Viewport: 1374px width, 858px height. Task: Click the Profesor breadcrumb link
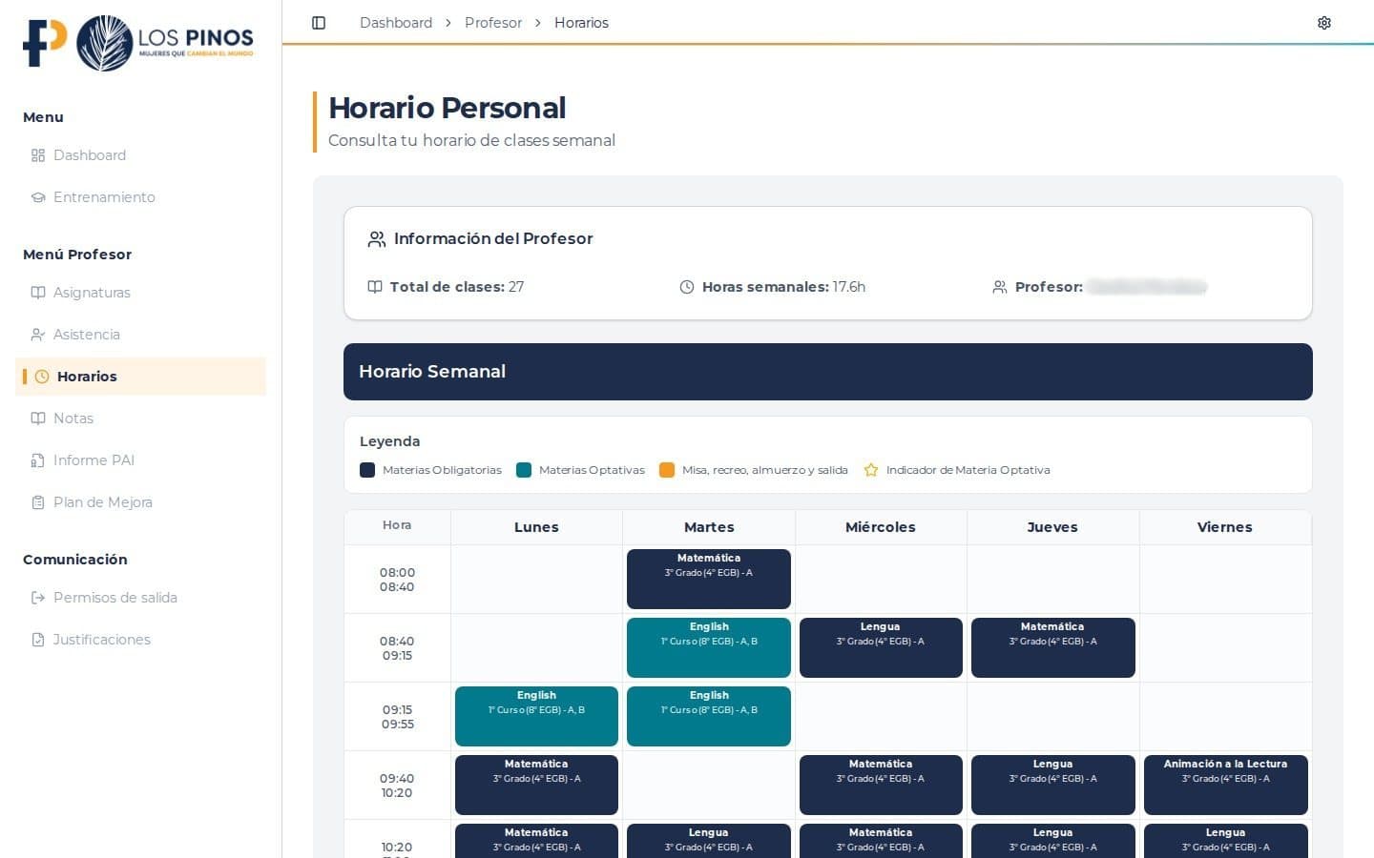(x=493, y=23)
